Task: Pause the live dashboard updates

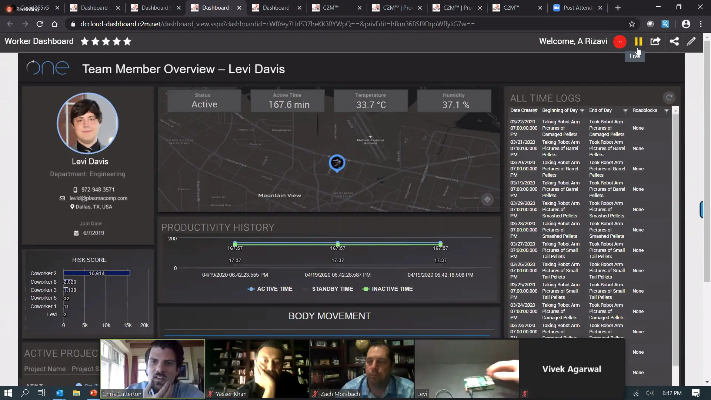Action: pos(638,41)
